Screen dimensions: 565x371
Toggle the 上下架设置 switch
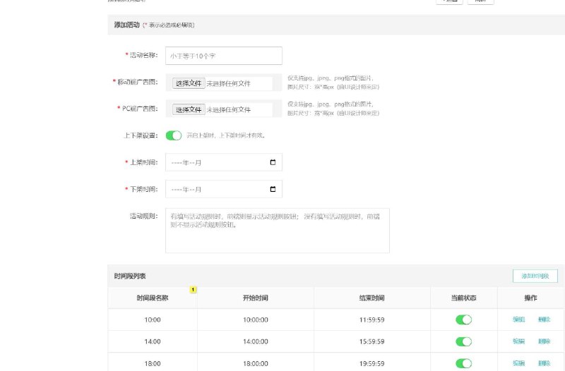(x=174, y=135)
